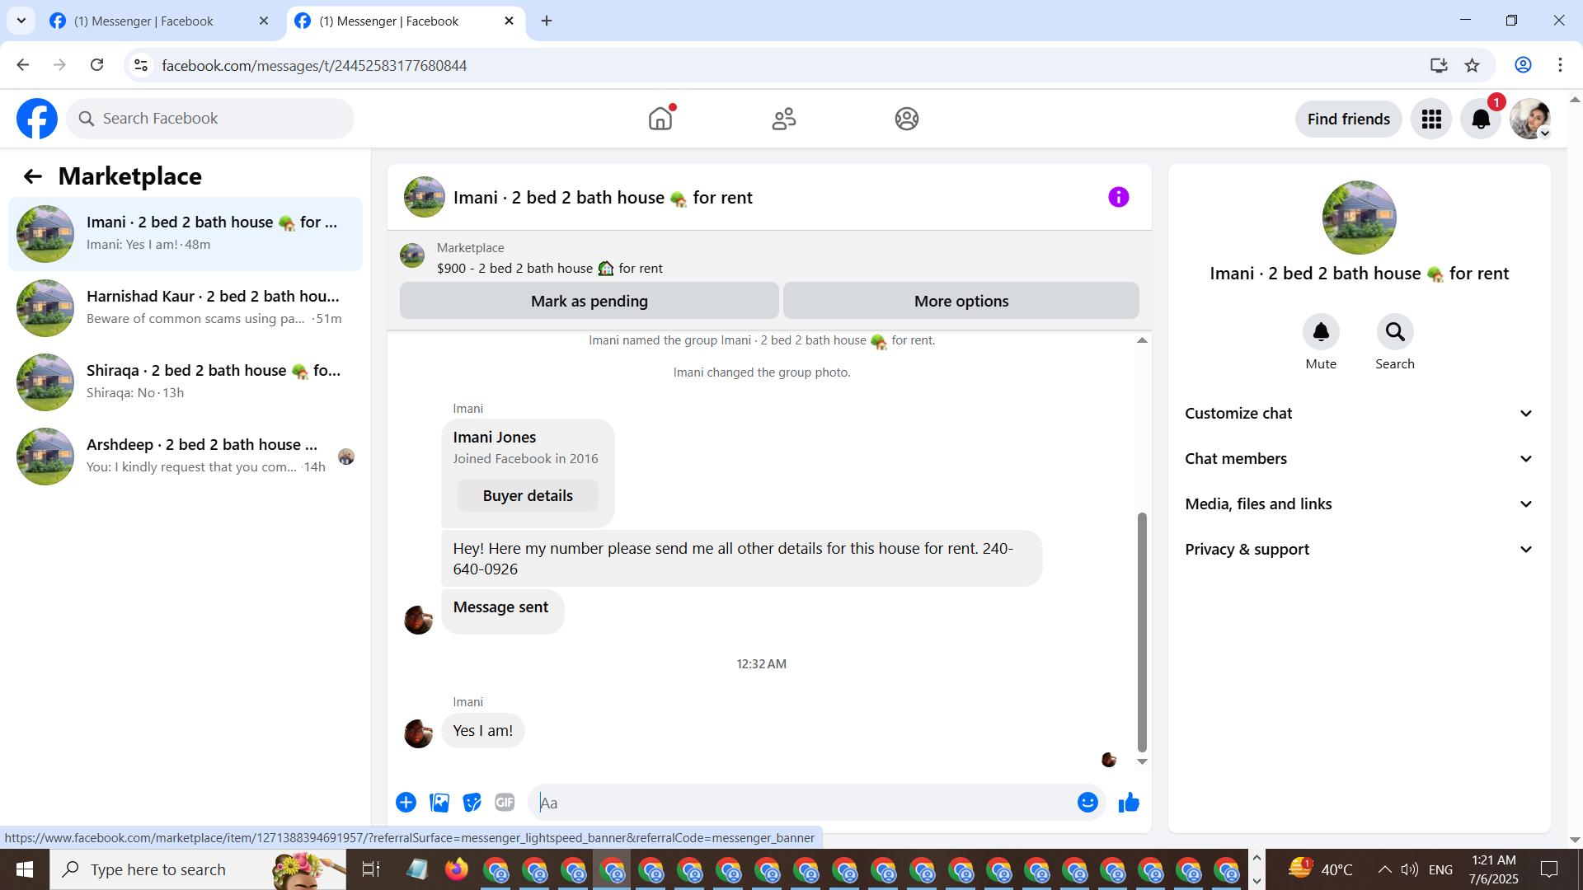The height and width of the screenshot is (890, 1583).
Task: Go back from Marketplace chats list
Action: tap(32, 176)
